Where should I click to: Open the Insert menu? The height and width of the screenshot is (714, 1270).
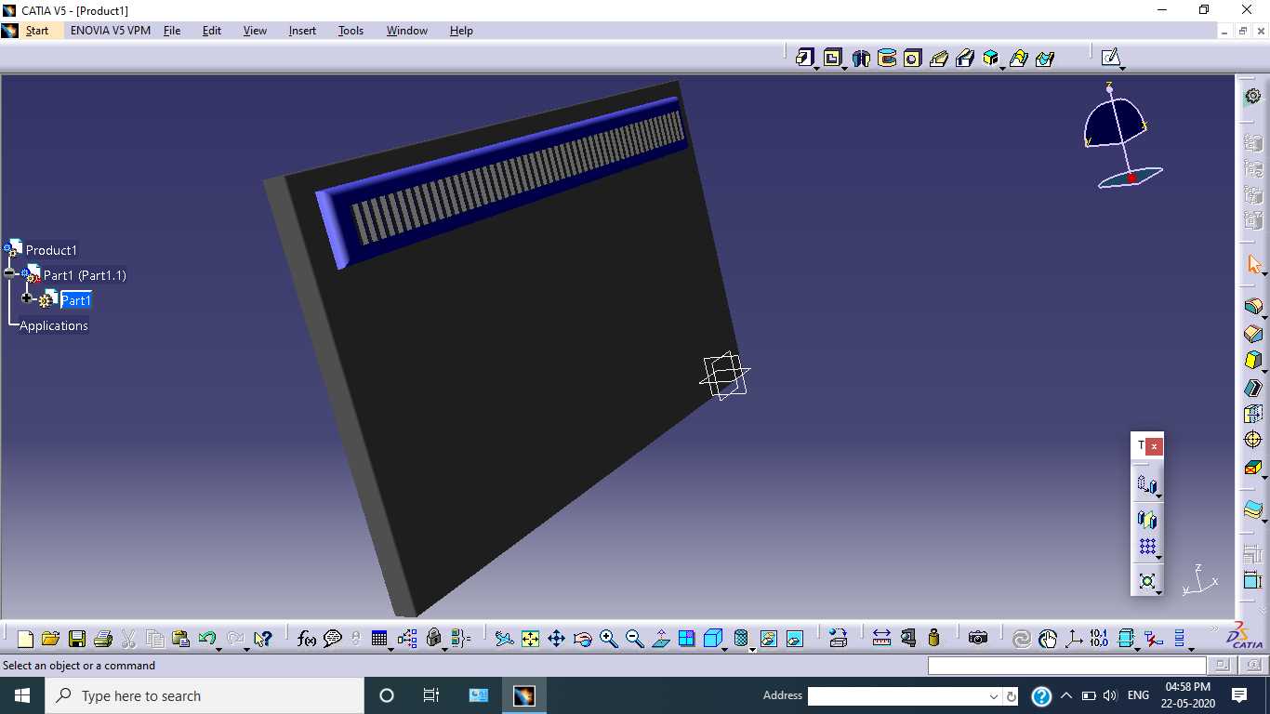[302, 31]
